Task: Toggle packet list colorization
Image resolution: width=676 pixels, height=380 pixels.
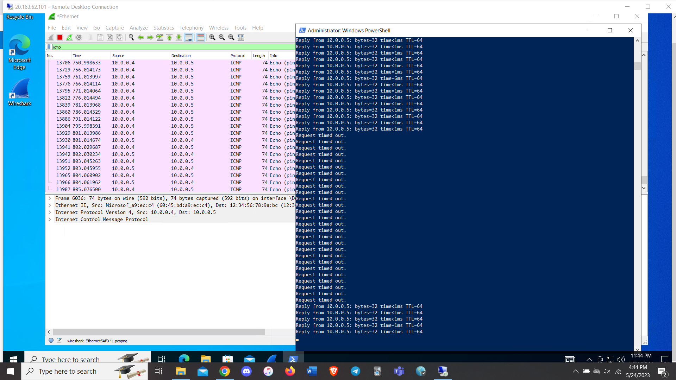Action: tap(200, 37)
